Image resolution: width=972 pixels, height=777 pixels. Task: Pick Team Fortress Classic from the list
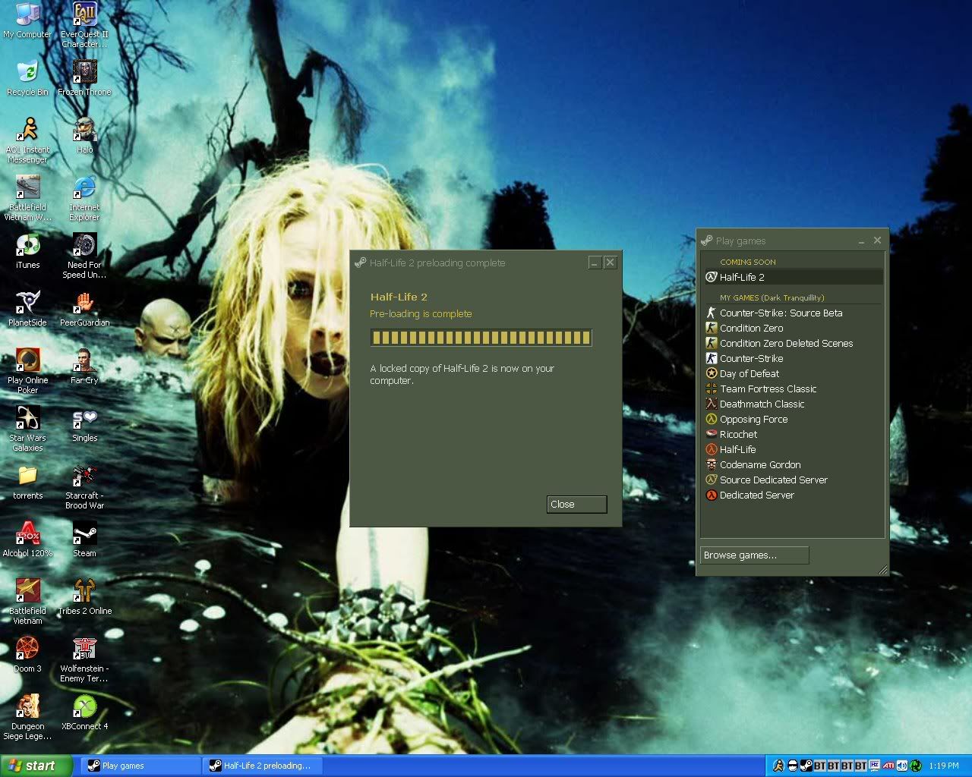[x=794, y=388]
